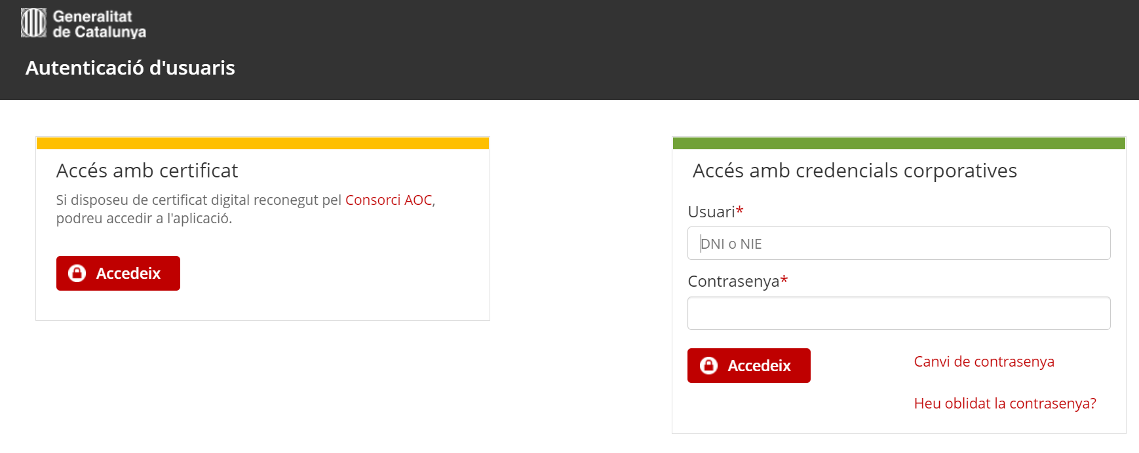Open the Heu oblidat la contrasenya? link

click(x=1005, y=404)
